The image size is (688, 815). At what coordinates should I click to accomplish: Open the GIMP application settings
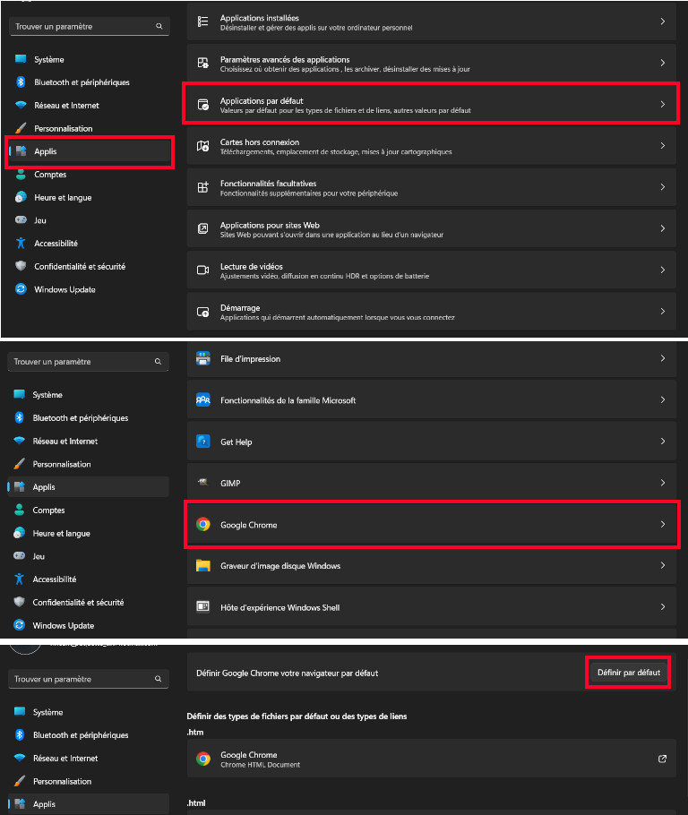[x=430, y=483]
